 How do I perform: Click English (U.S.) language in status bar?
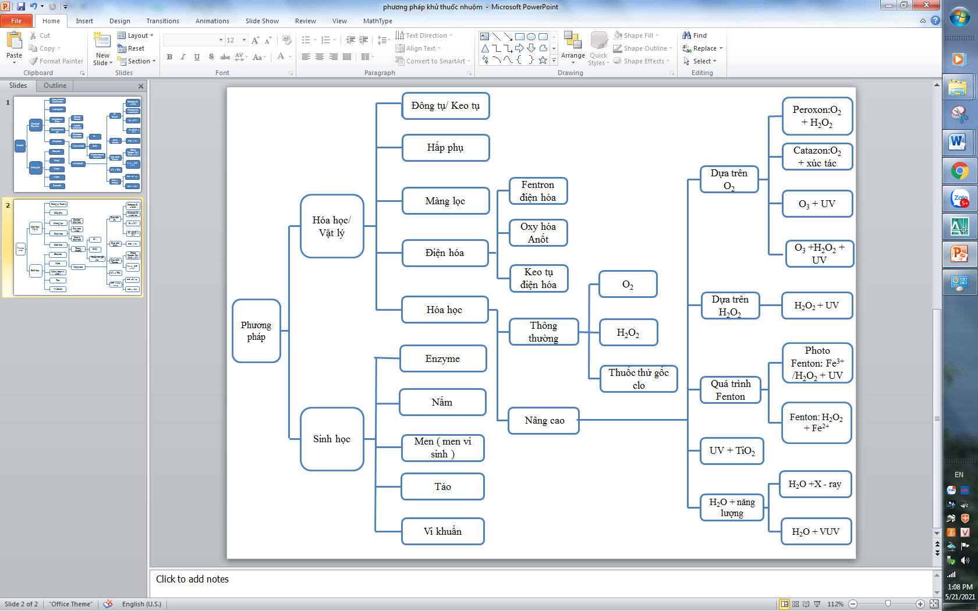141,604
